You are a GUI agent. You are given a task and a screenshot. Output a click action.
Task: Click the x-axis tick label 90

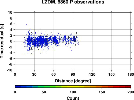coord(73,74)
